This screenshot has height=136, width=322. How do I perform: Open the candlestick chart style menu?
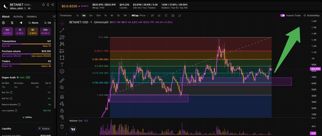point(152,15)
